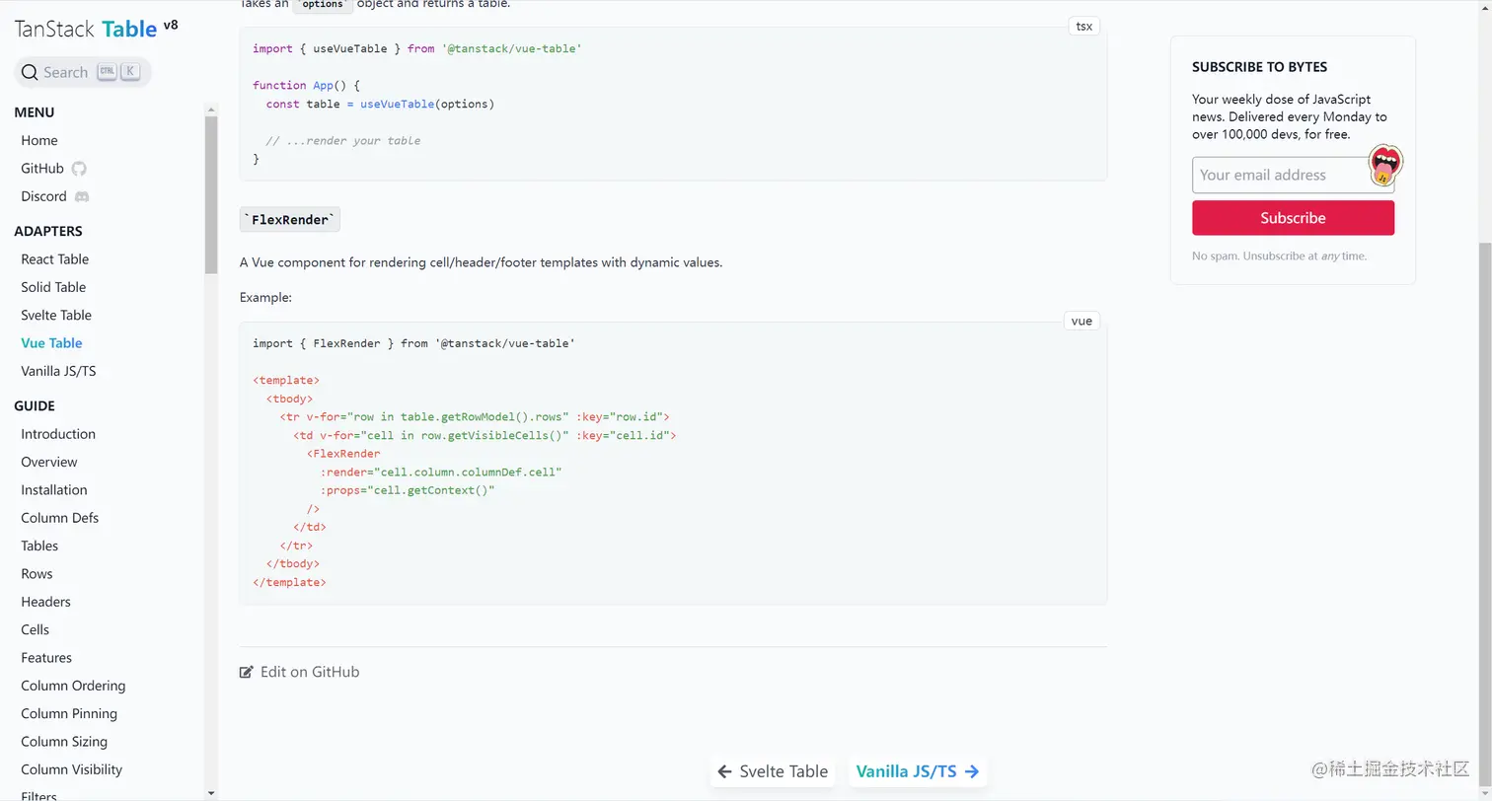Click the sidebar scroll down arrow
This screenshot has width=1492, height=801.
[211, 792]
